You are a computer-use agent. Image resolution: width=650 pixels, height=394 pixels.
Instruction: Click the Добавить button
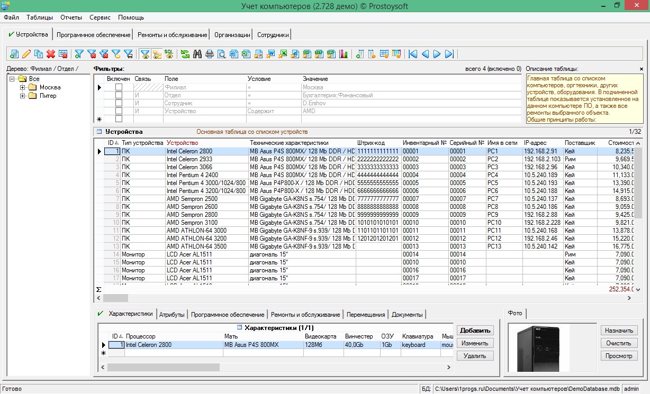(x=475, y=330)
